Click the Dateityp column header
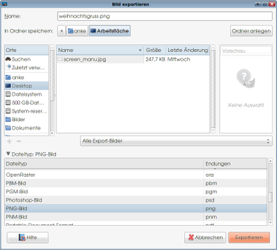This screenshot has height=250, width=277. point(104,163)
